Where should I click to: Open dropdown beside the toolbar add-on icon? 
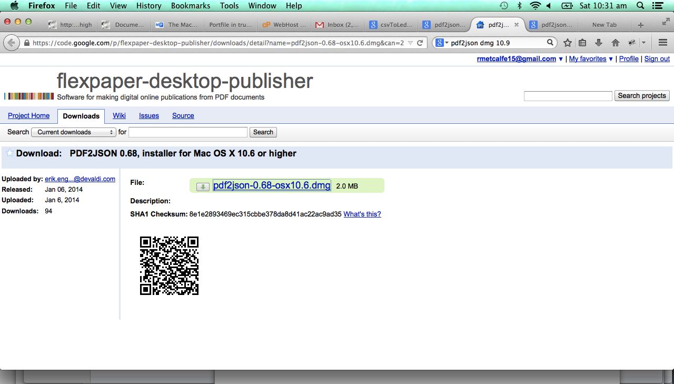point(643,43)
